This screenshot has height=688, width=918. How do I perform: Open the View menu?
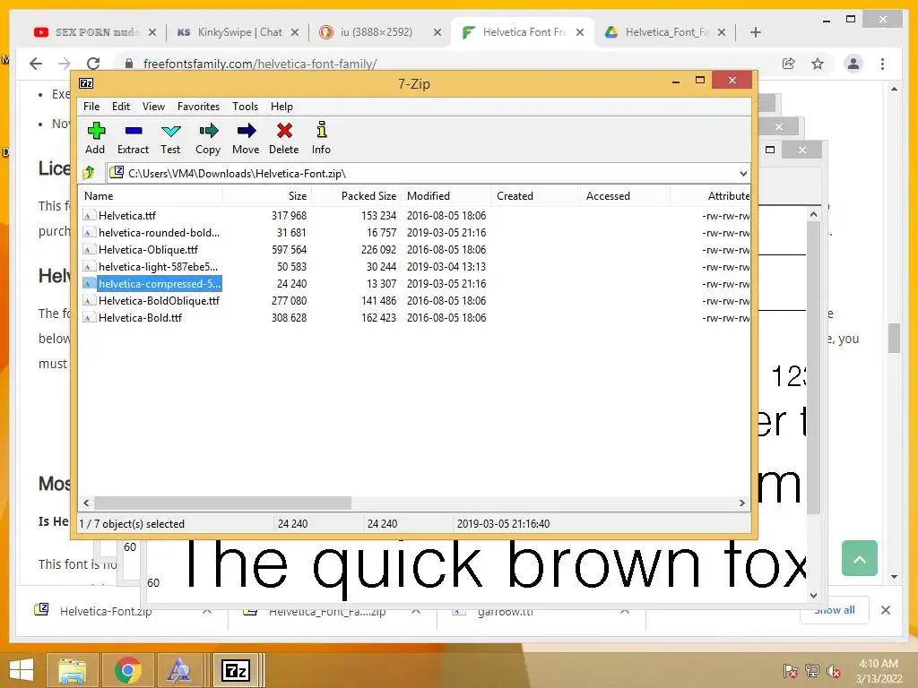(153, 107)
